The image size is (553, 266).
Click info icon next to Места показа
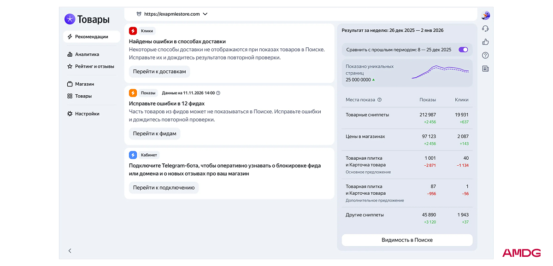point(380,100)
